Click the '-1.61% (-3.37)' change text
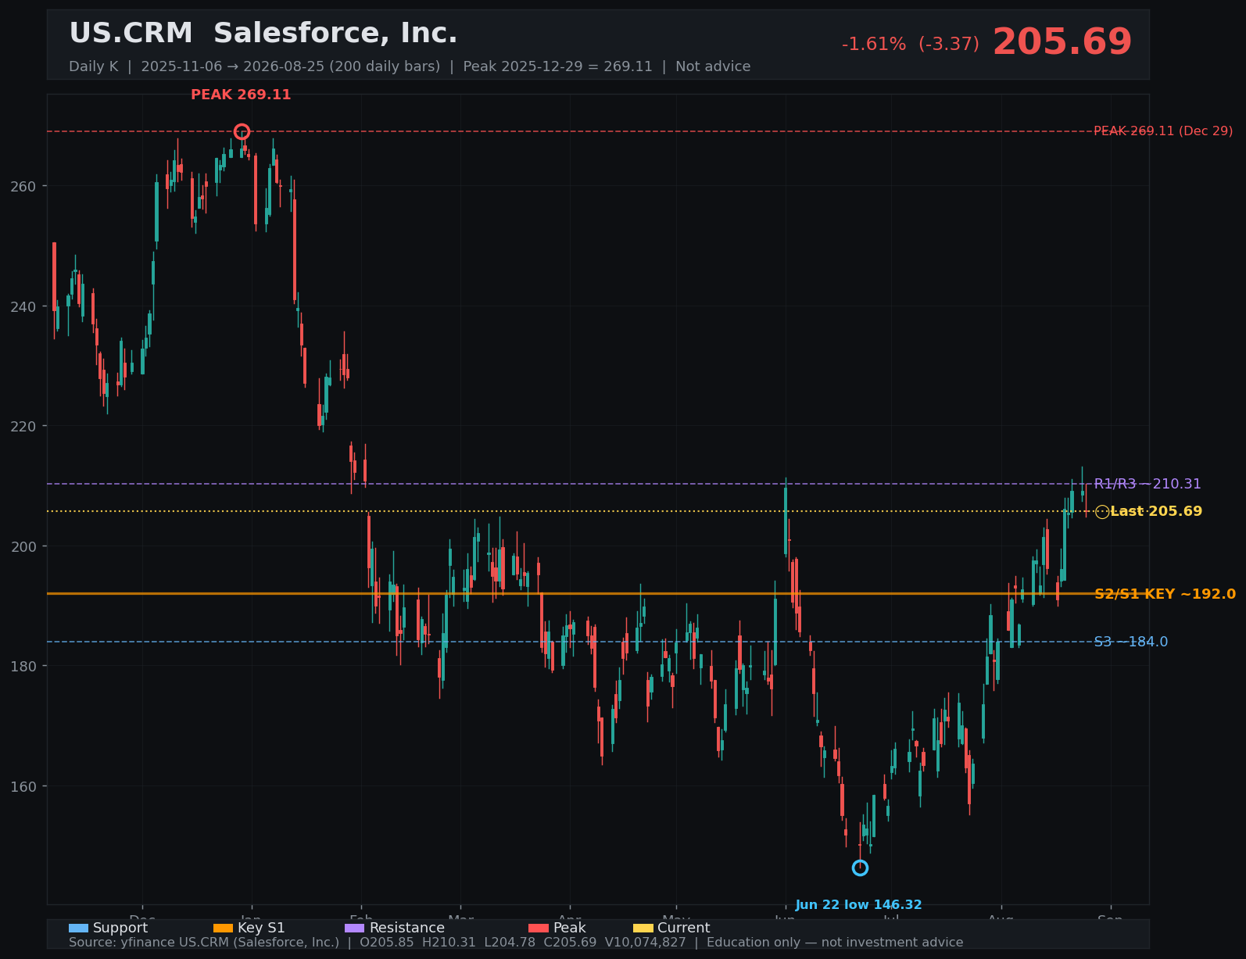1246x959 pixels. point(910,45)
